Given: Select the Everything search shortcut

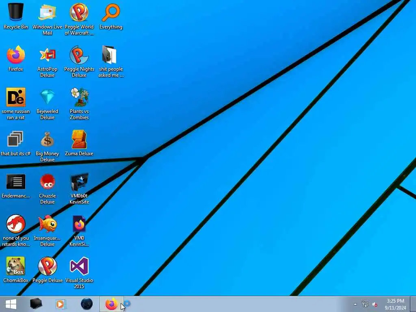Looking at the screenshot, I should tap(111, 16).
